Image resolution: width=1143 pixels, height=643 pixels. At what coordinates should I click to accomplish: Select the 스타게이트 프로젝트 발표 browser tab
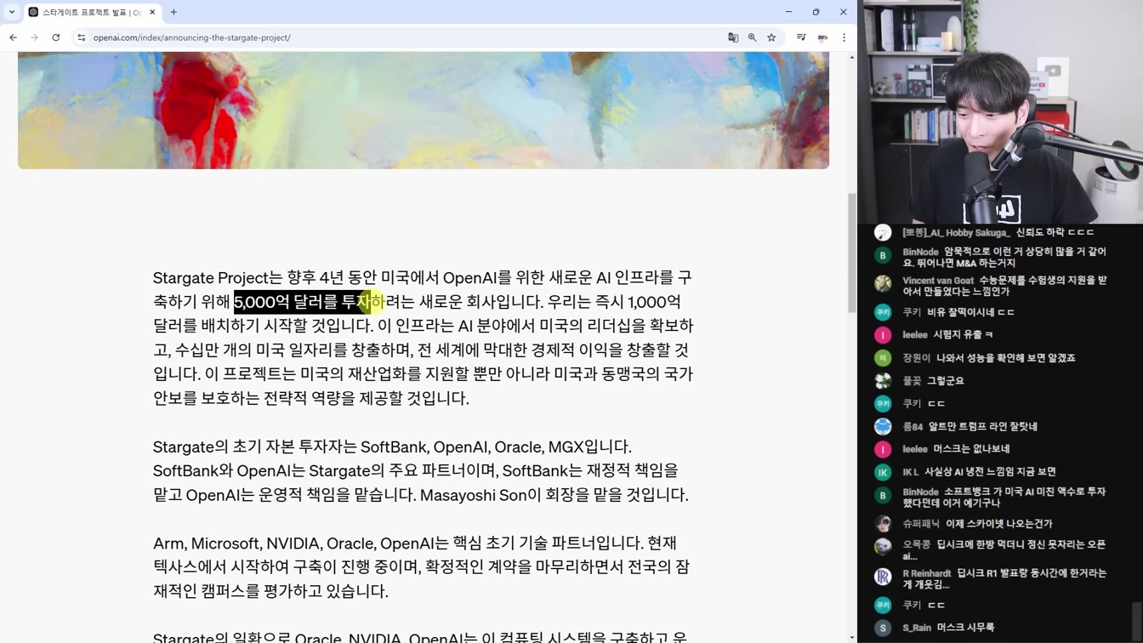click(x=92, y=12)
